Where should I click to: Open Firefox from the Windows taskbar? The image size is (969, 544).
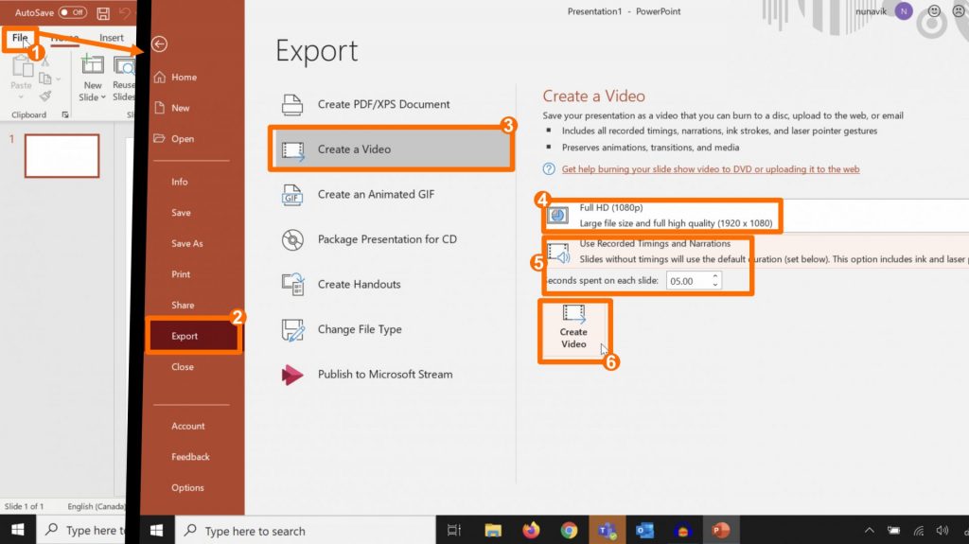(530, 531)
